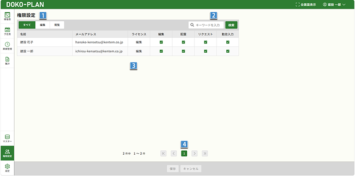Click the user avatar icon beside 建設 一郎

tap(325, 4)
